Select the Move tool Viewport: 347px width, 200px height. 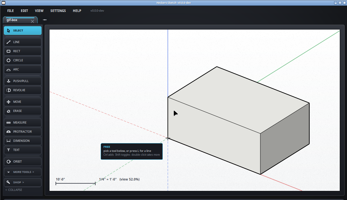pyautogui.click(x=23, y=102)
